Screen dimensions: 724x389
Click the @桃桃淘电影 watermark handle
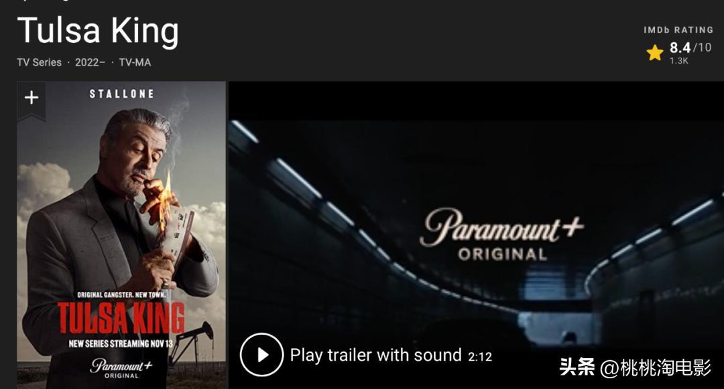click(x=656, y=368)
